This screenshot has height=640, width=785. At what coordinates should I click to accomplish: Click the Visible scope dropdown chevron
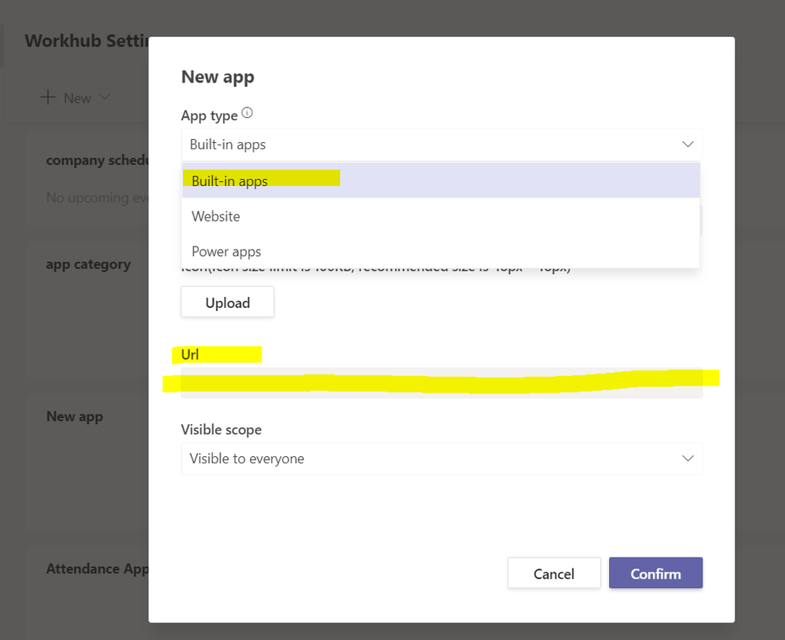coord(688,459)
